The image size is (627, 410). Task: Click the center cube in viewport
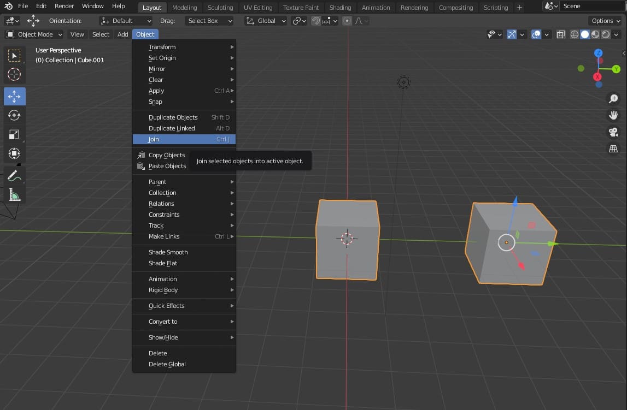(x=347, y=240)
